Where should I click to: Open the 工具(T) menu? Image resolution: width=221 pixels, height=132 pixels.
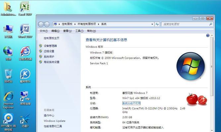click(79, 31)
